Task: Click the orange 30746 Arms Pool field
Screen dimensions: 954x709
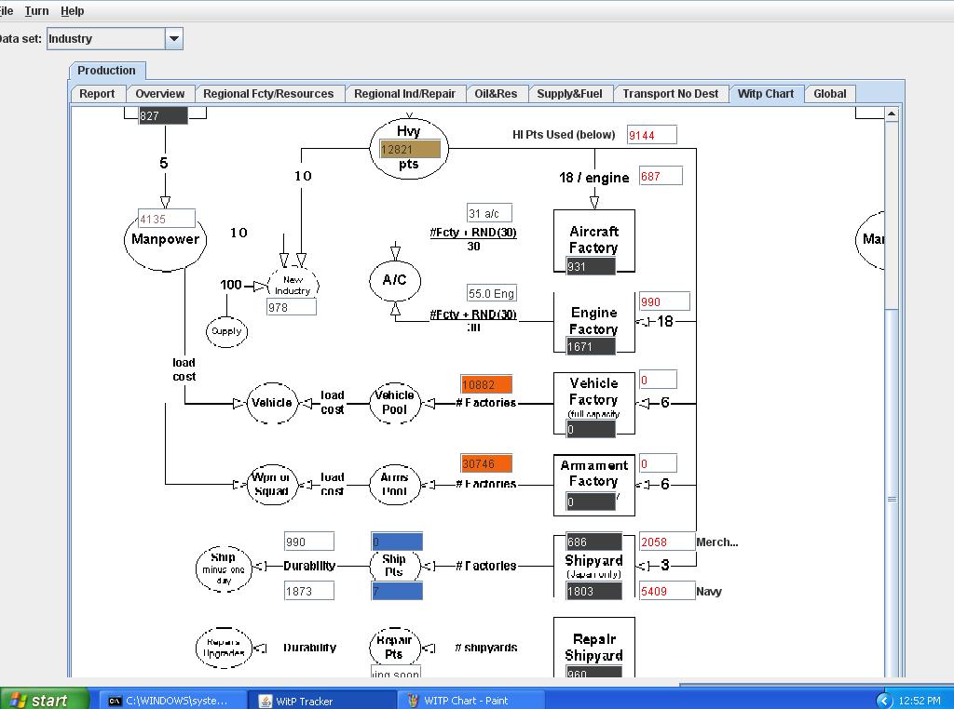Action: 486,463
